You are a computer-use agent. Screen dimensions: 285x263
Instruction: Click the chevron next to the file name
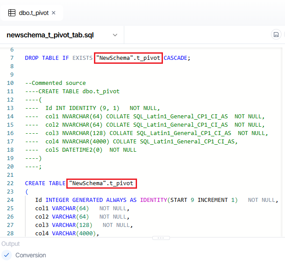tap(115, 35)
